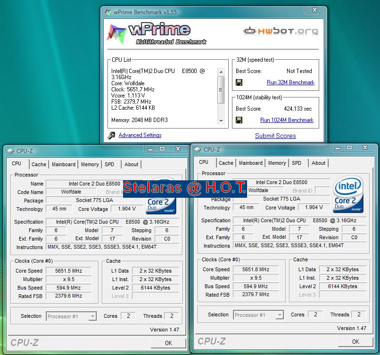Switch to Cache tab in right CPU-Z
Screen dimensions: 380x355
226,163
